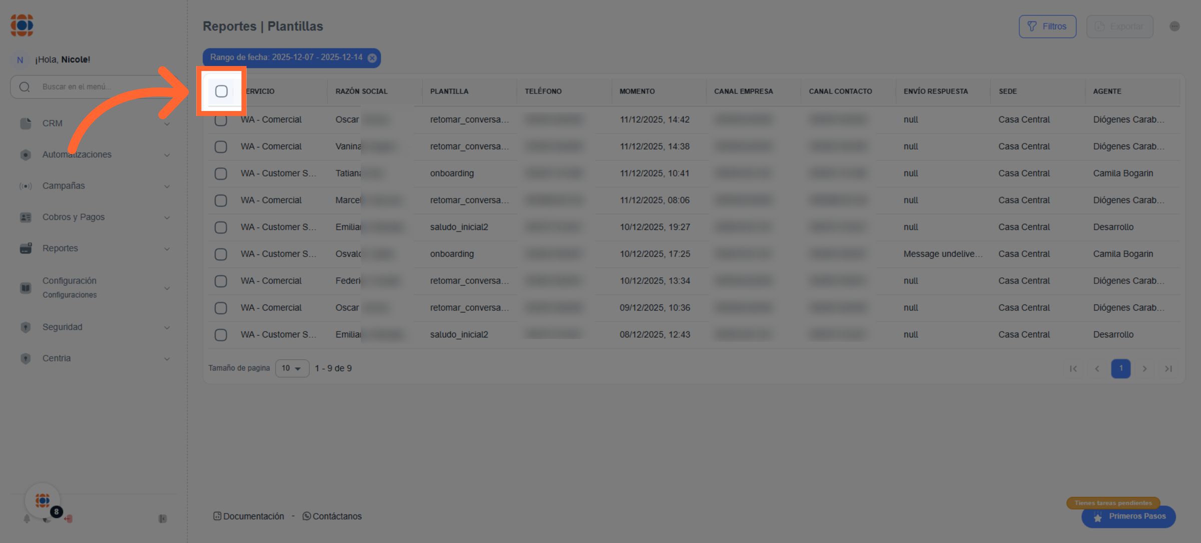Collapse the sidebar with the bottom arrow icon
The height and width of the screenshot is (543, 1201).
163,519
